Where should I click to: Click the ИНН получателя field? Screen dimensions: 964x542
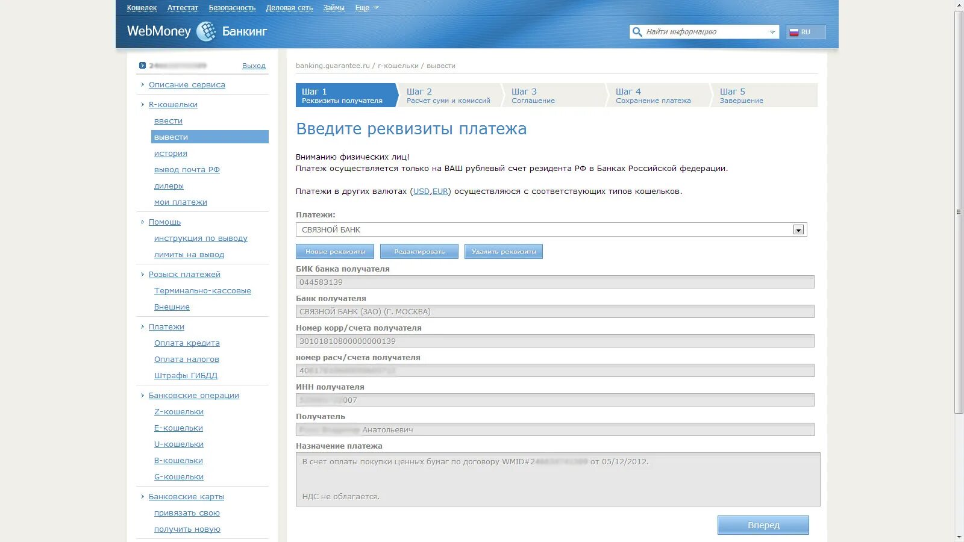pos(555,400)
